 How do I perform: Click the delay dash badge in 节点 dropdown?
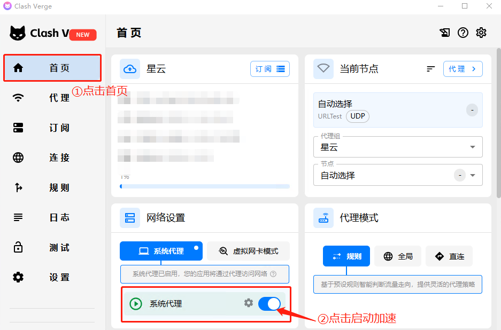pos(460,175)
